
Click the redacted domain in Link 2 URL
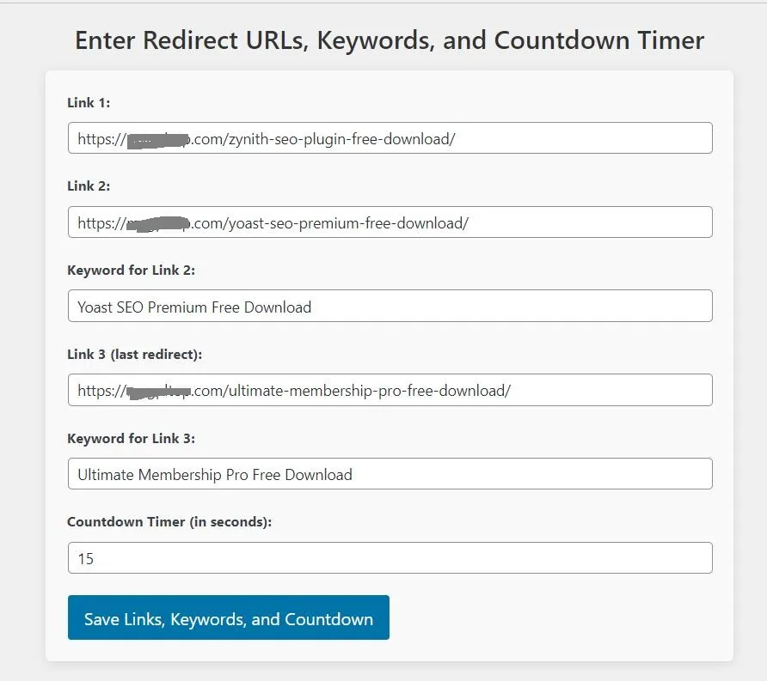(157, 223)
